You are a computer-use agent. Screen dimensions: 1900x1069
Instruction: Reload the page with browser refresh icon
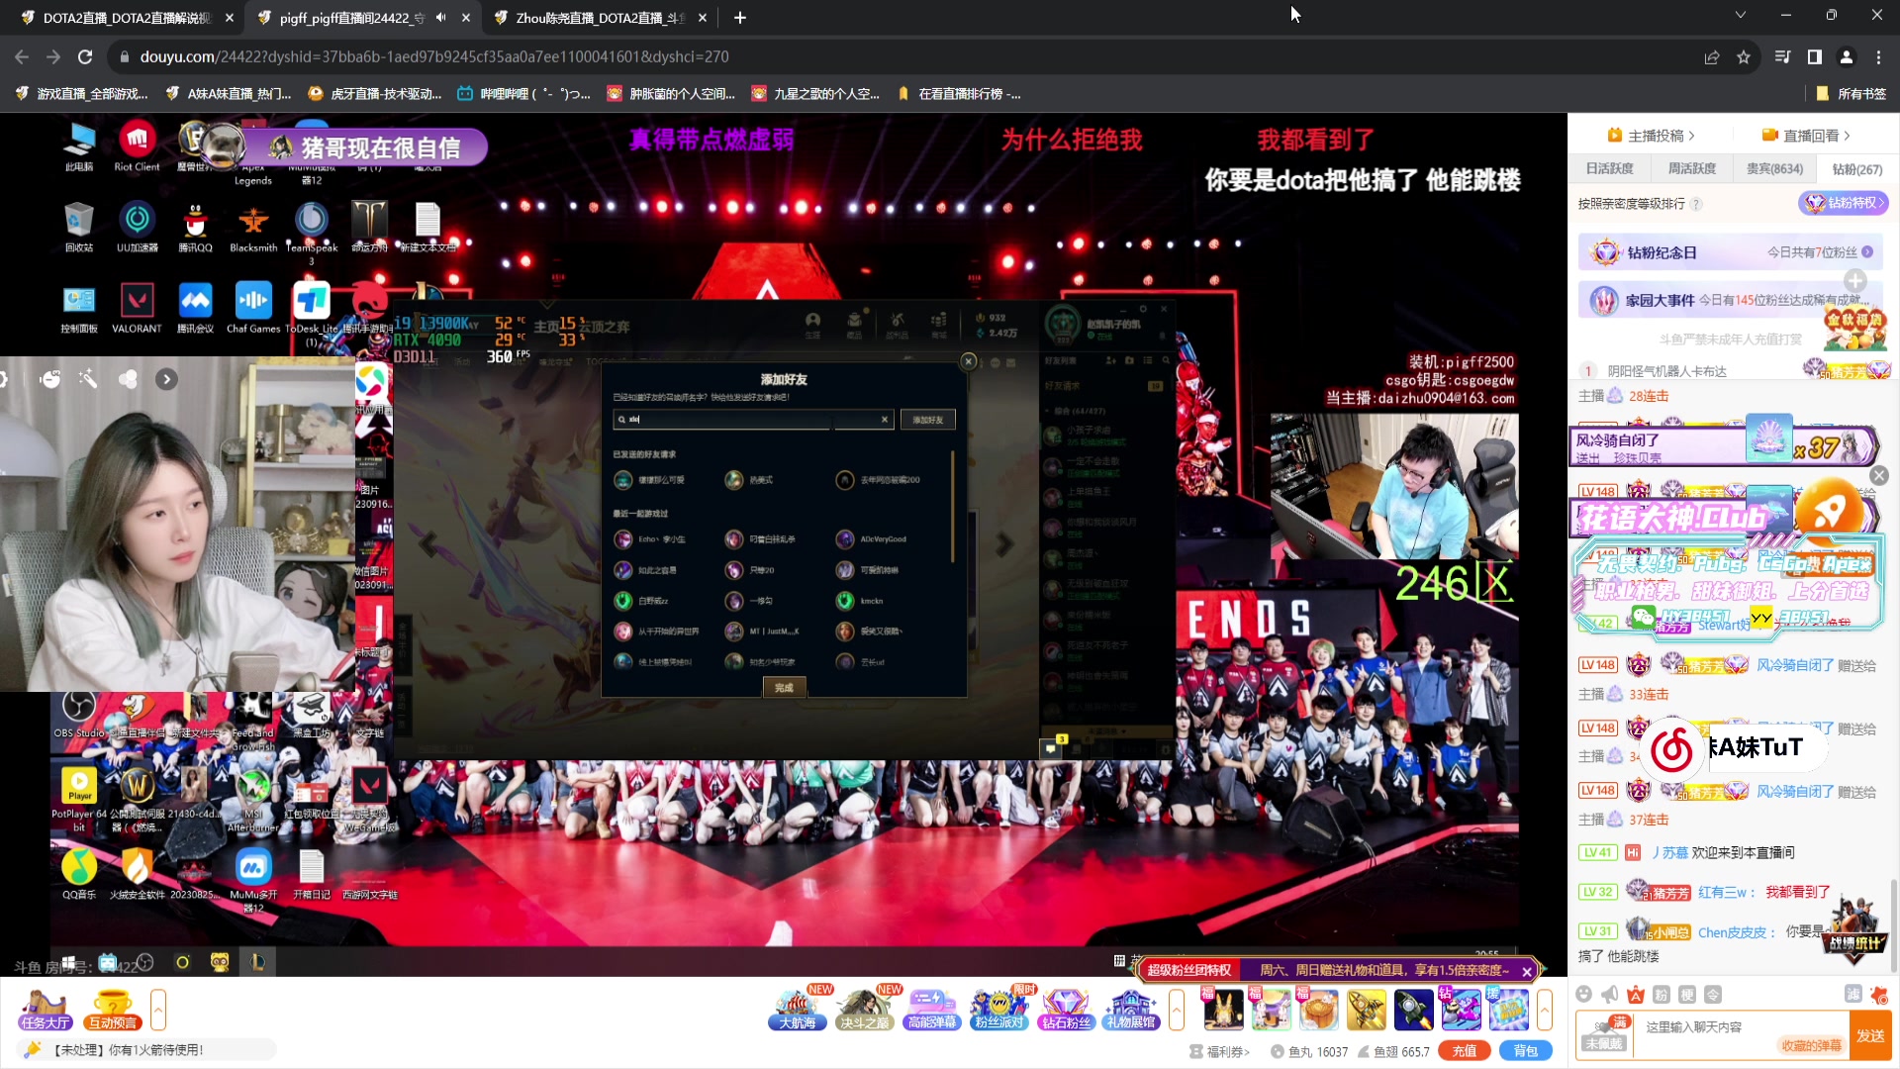click(85, 57)
